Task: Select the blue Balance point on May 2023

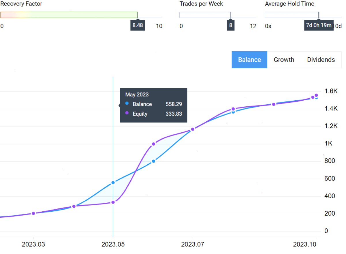Action: click(x=113, y=182)
